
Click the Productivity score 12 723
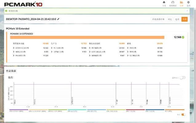click(x=84, y=43)
